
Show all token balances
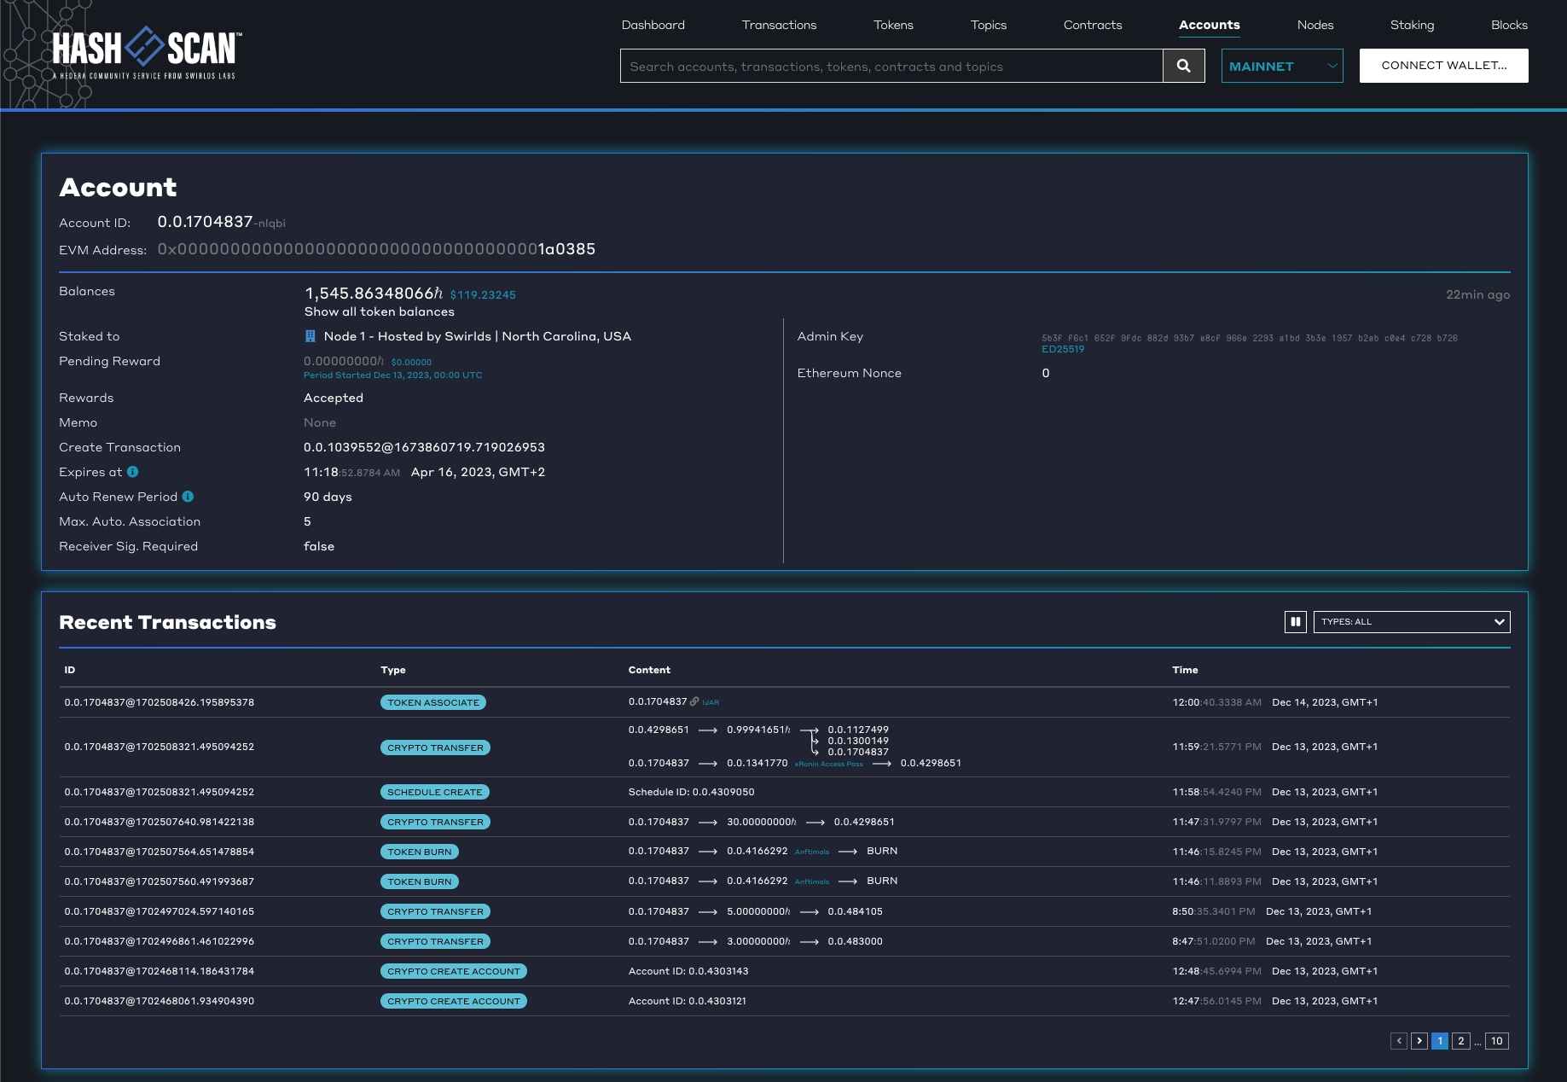[380, 312]
